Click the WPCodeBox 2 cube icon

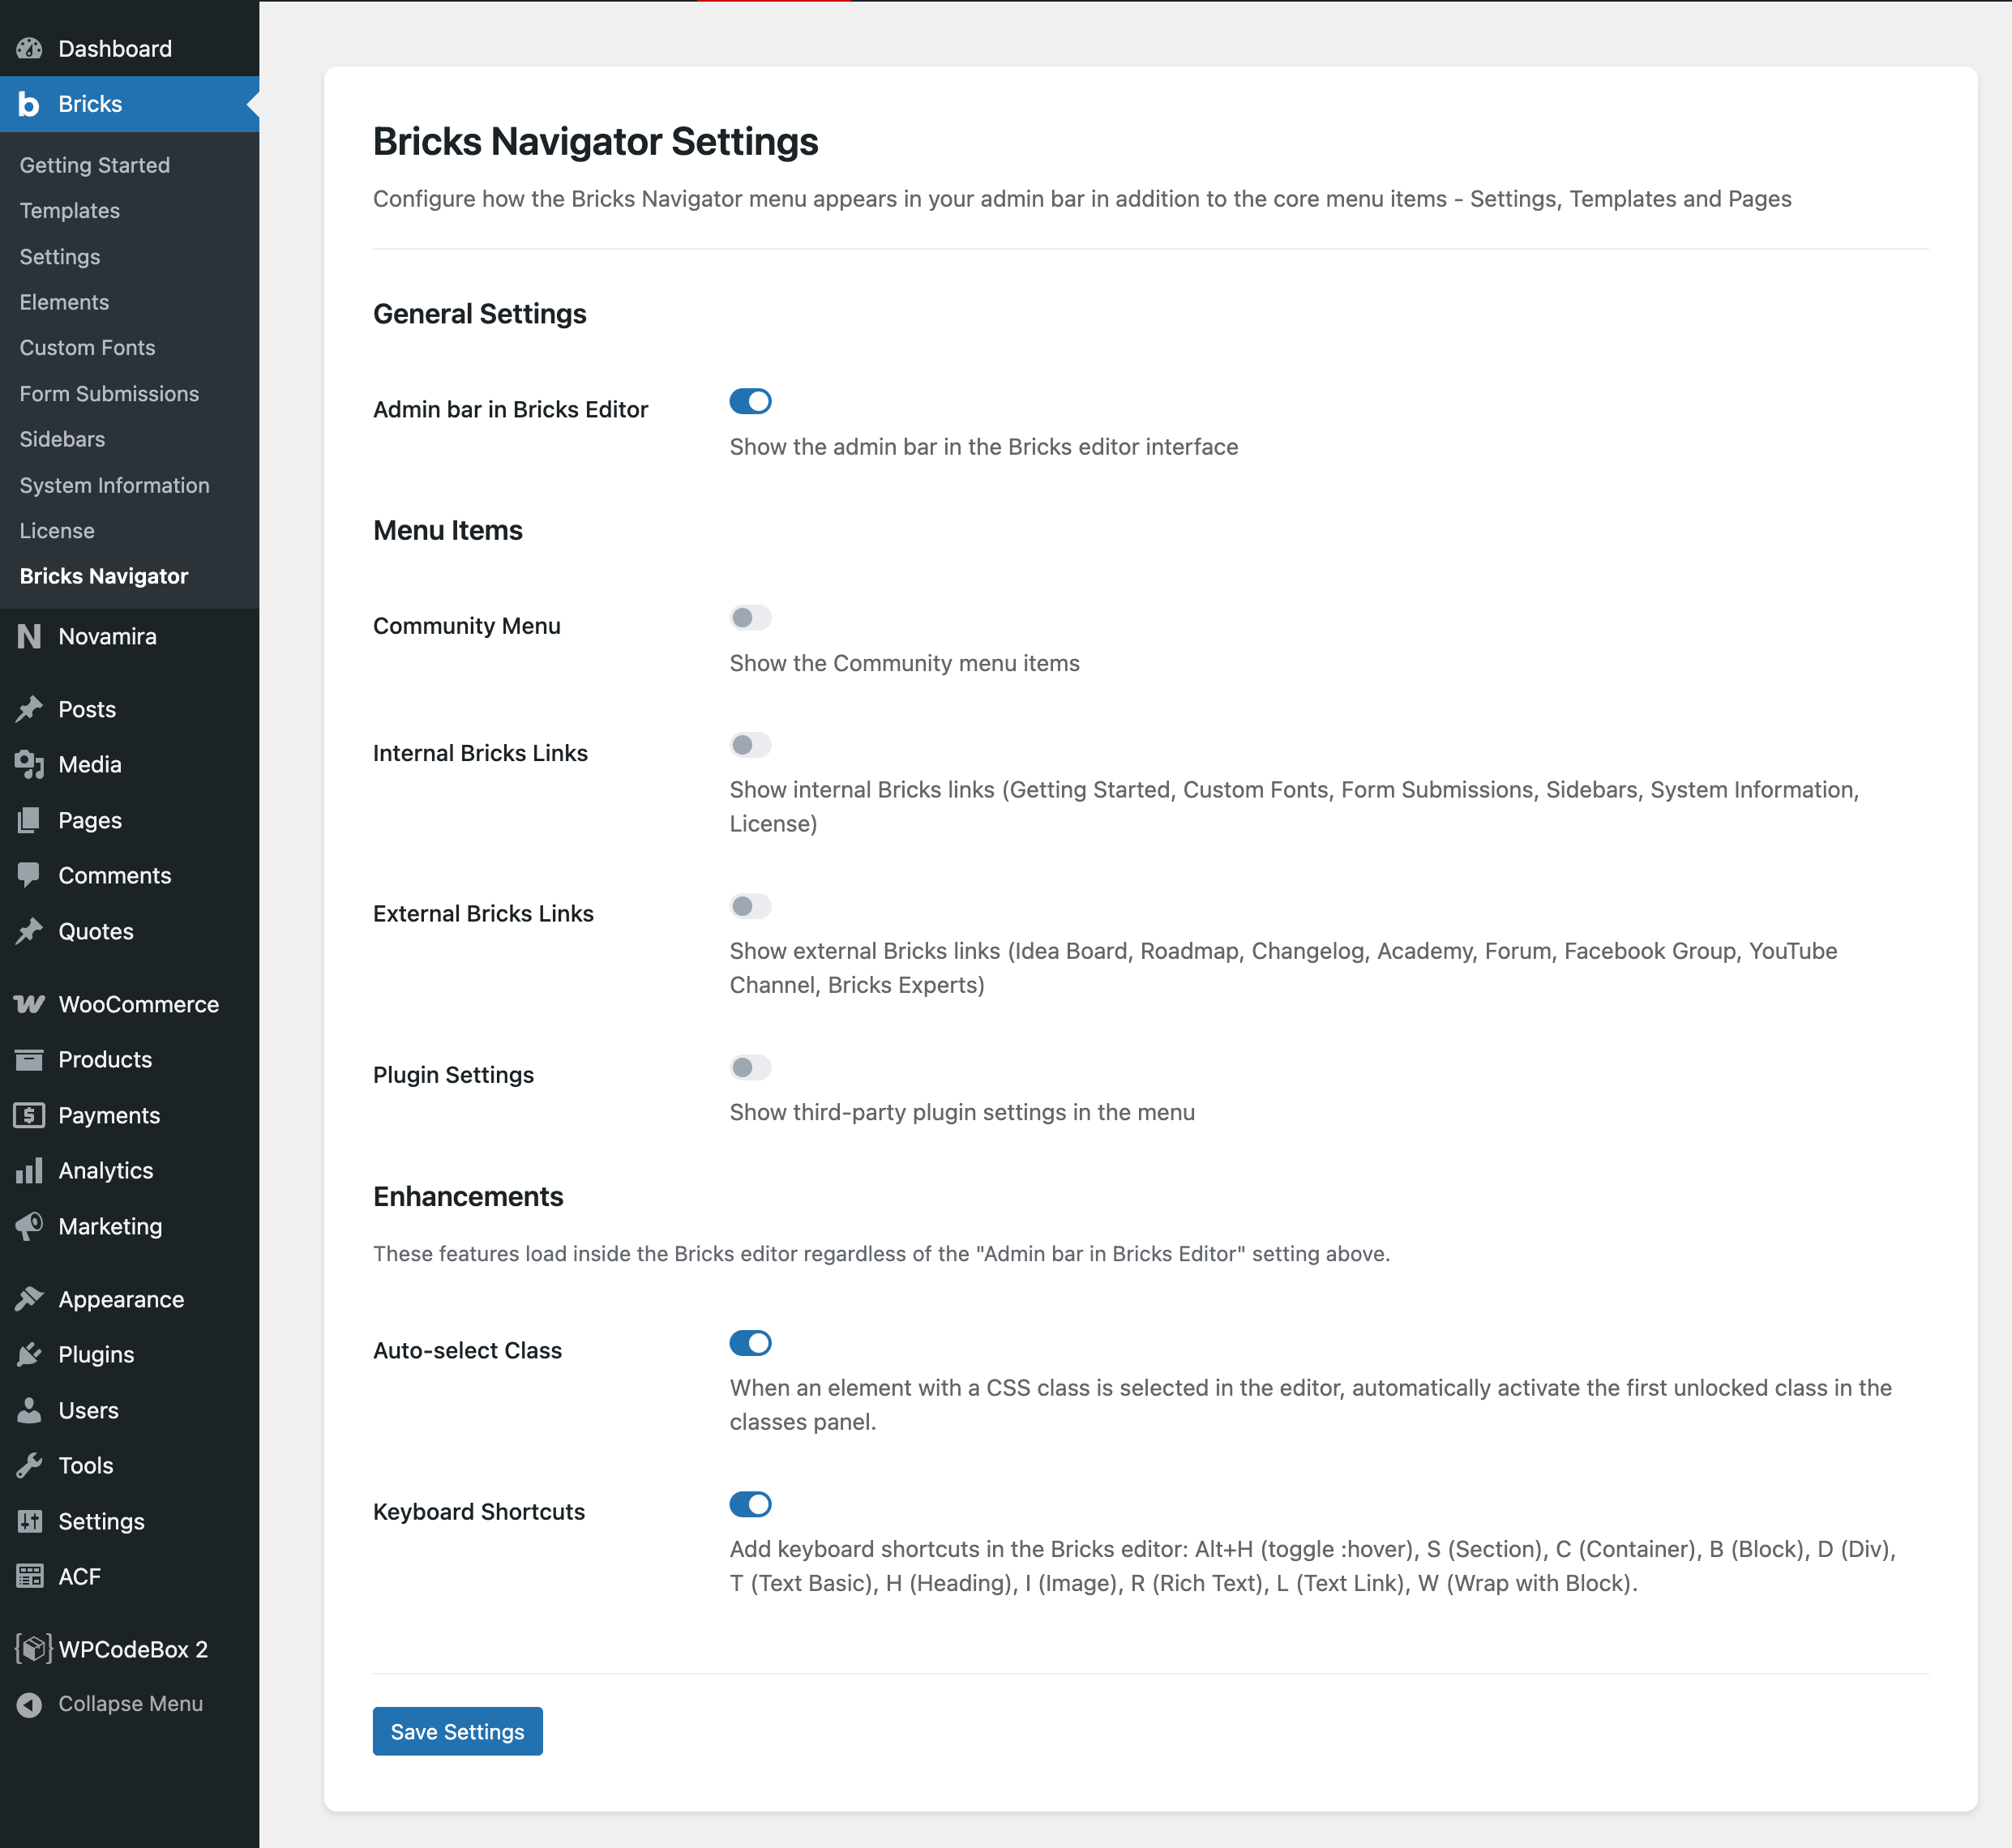(x=33, y=1649)
